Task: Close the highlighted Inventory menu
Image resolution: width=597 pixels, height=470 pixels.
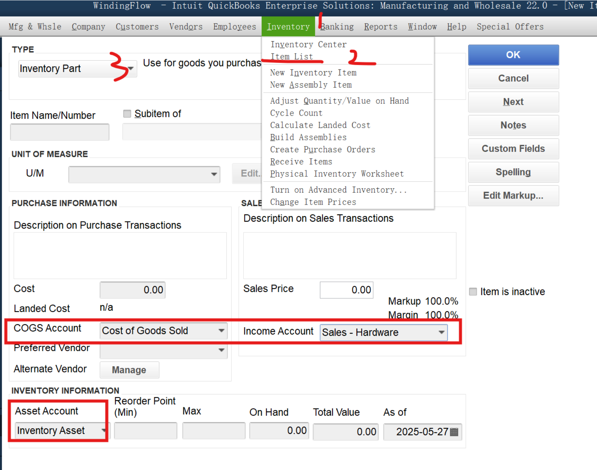Action: pos(288,27)
